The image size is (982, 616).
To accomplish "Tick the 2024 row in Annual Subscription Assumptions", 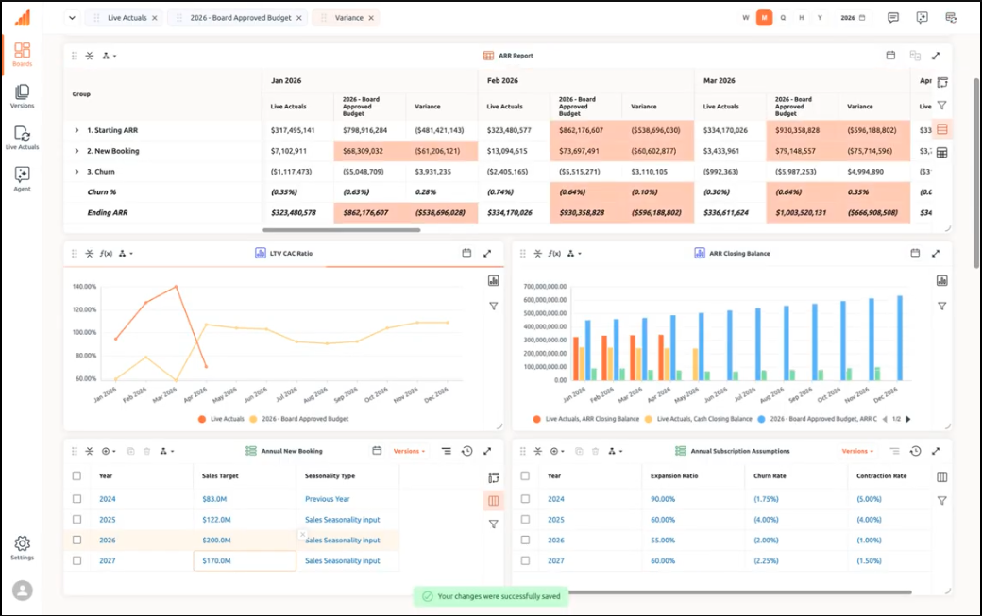I will (525, 499).
